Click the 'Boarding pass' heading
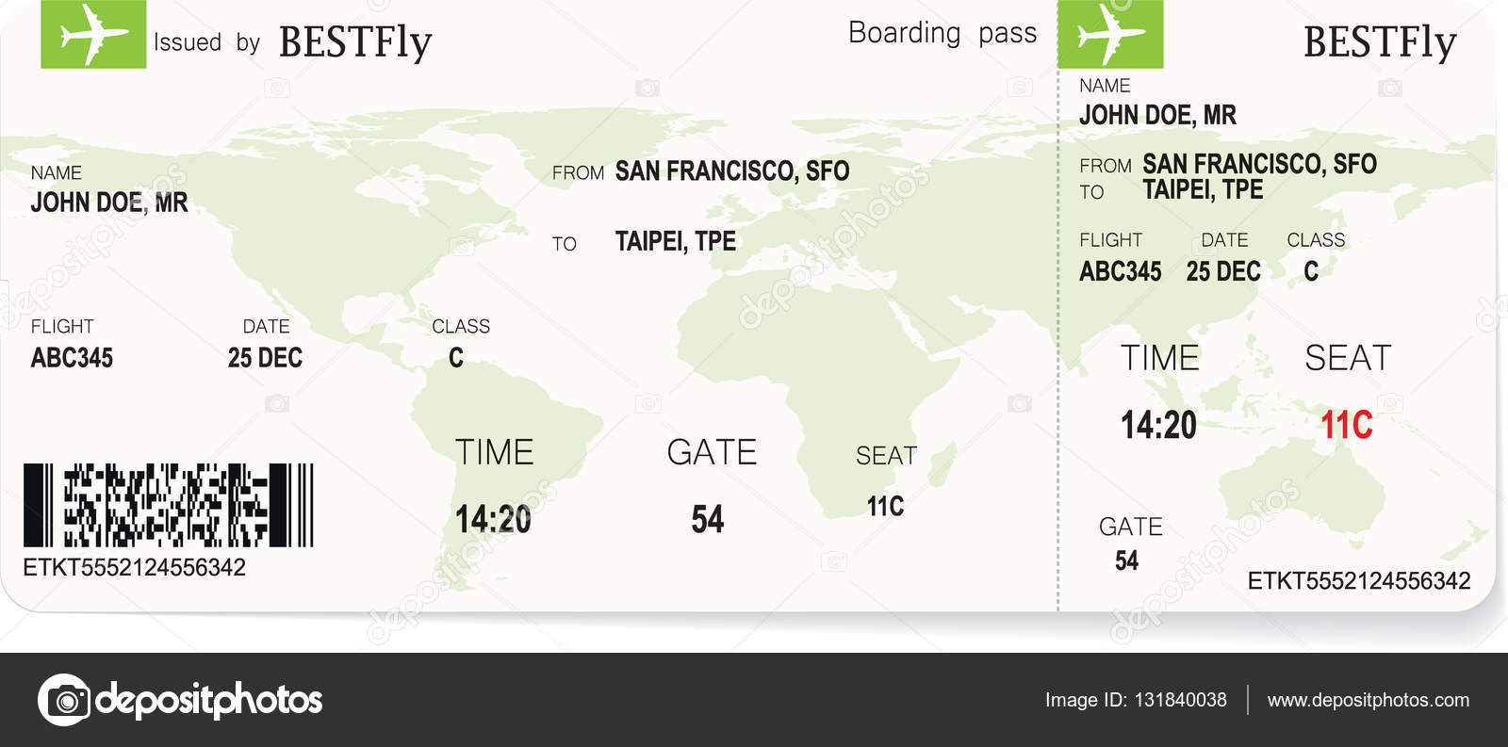This screenshot has width=1508, height=747. click(x=942, y=33)
